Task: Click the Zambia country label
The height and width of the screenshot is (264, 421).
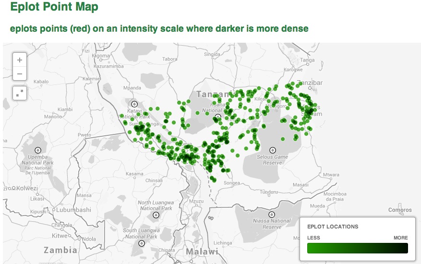Action: point(60,250)
